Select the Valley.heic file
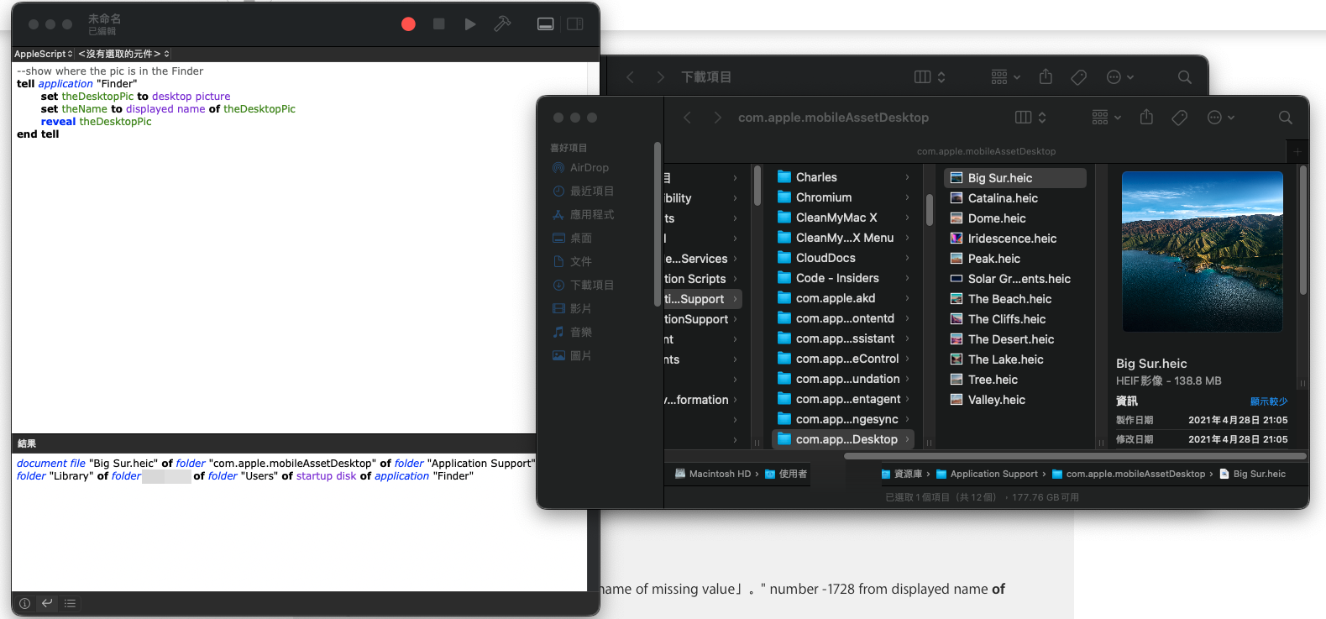 (x=1015, y=400)
